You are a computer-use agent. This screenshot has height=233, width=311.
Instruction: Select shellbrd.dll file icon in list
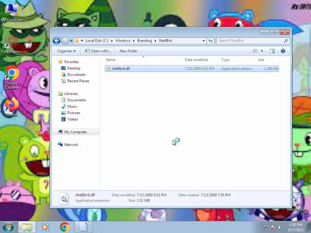(x=108, y=69)
